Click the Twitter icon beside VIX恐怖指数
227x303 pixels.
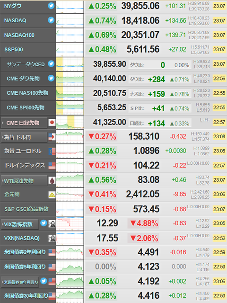point(44,223)
